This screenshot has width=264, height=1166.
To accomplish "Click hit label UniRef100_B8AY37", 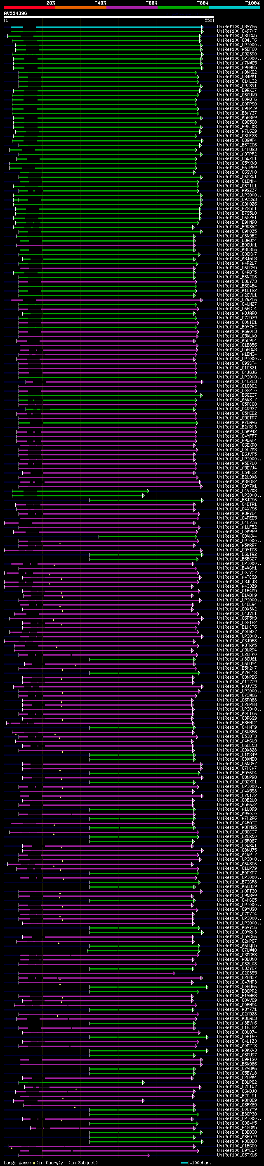I will 237,113.
